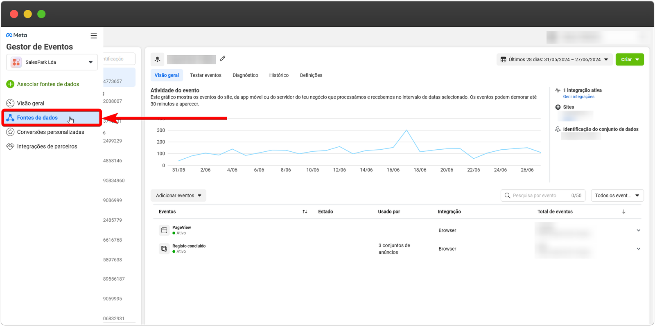Open the date range Últimos 28 dias dropdown

tap(554, 60)
